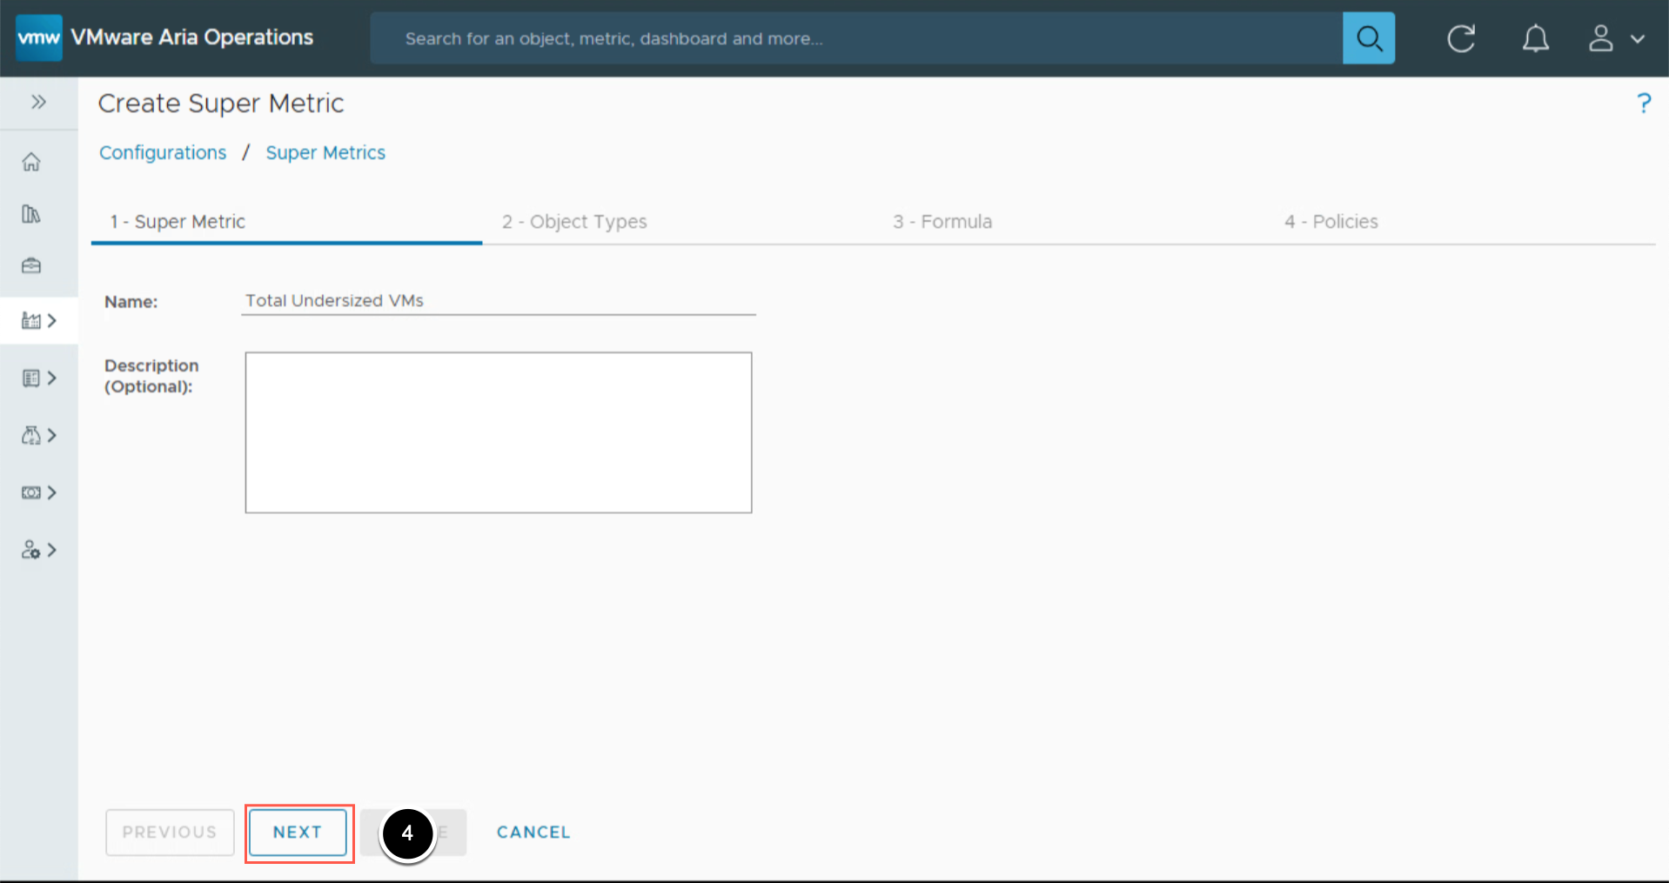1669x883 pixels.
Task: Expand the user gear administration menu
Action: pos(39,550)
